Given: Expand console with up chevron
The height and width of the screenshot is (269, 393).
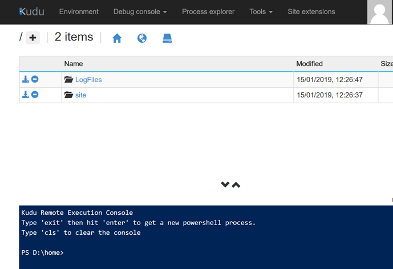Looking at the screenshot, I should [x=236, y=185].
